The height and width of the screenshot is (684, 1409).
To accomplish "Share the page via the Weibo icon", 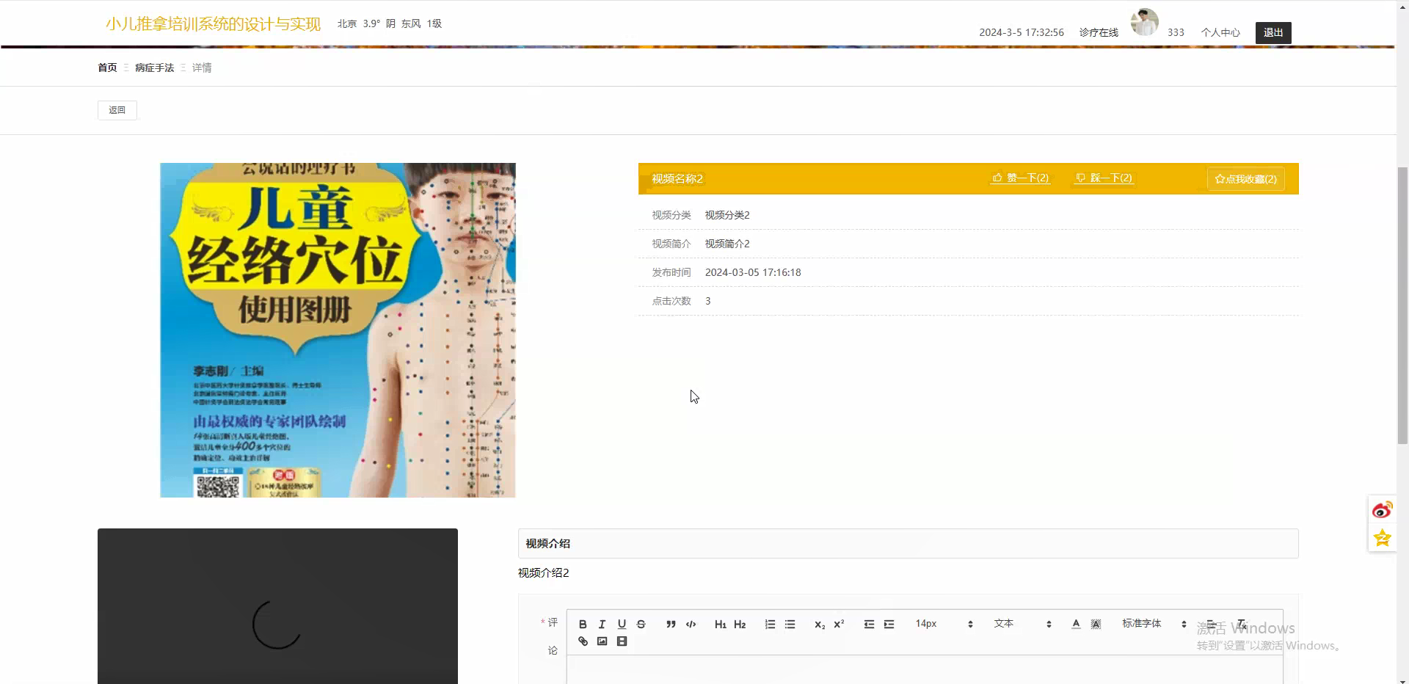I will point(1382,509).
